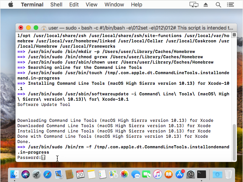The width and height of the screenshot is (243, 182).
Task: Click the "Done with Command Line Tools" line
Action: (113, 136)
